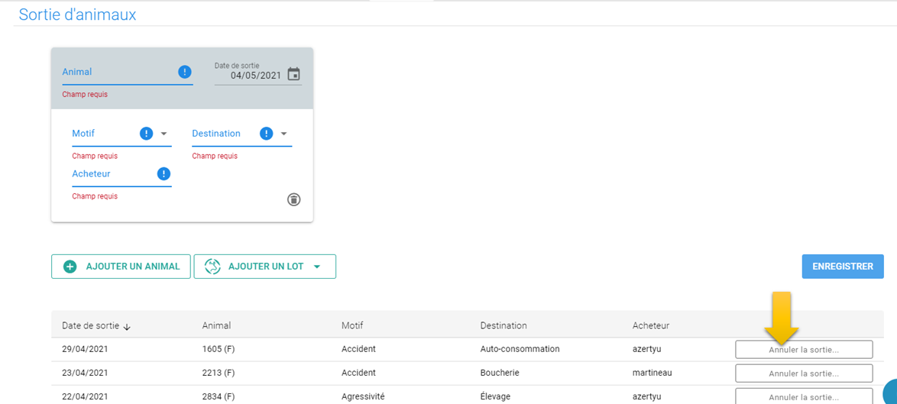This screenshot has width=897, height=404.
Task: Sort by the Destination column header
Action: [x=504, y=325]
